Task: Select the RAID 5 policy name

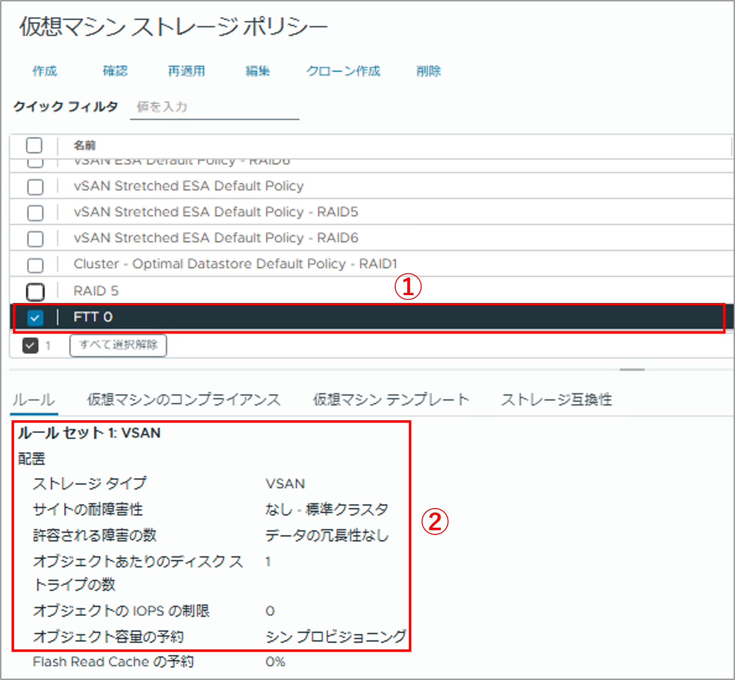Action: (x=96, y=291)
